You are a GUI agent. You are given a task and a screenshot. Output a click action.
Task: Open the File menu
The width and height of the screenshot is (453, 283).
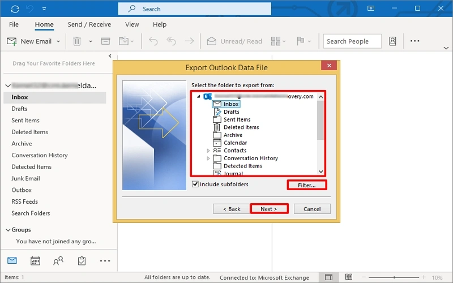click(14, 24)
